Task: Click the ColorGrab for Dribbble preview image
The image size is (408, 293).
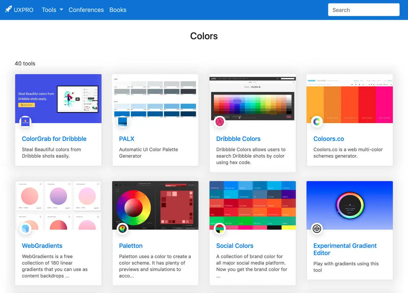Action: tap(58, 99)
